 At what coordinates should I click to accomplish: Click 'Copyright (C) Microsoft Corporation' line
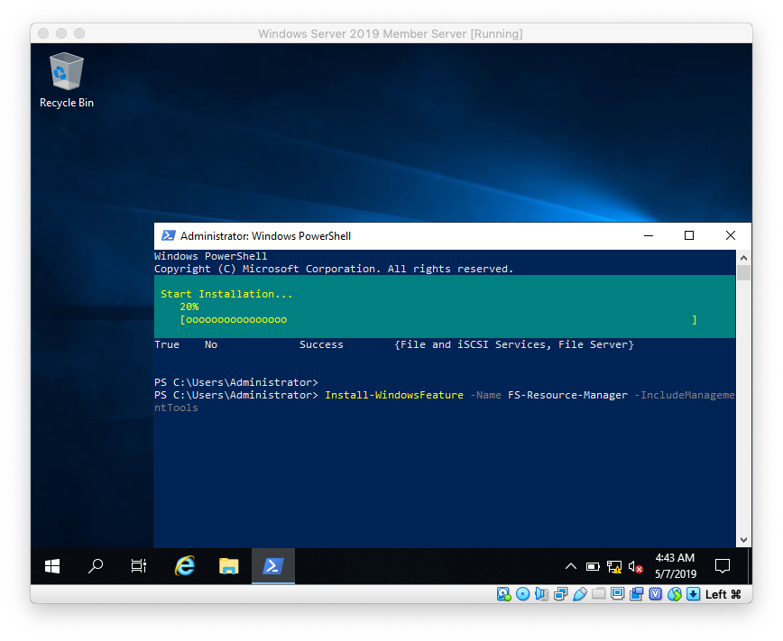(x=334, y=269)
